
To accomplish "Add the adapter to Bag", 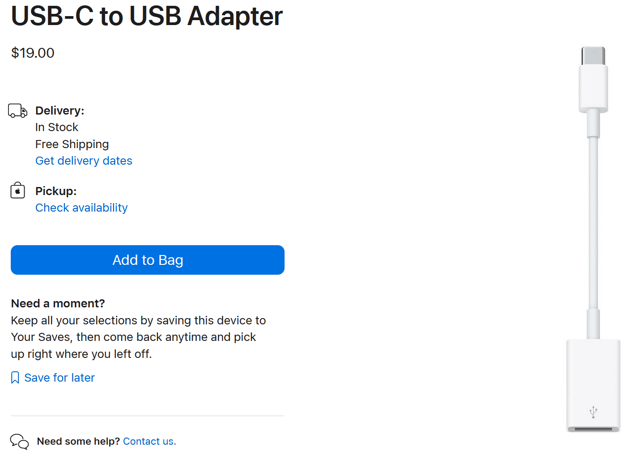I will coord(148,260).
